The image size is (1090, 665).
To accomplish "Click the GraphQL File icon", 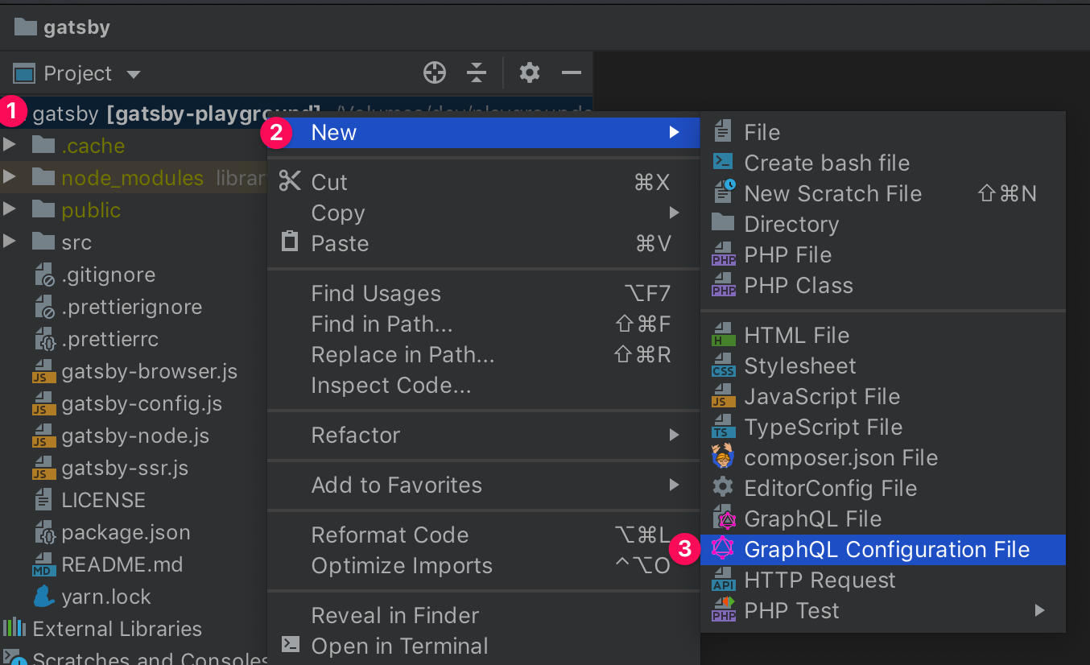I will pos(724,519).
